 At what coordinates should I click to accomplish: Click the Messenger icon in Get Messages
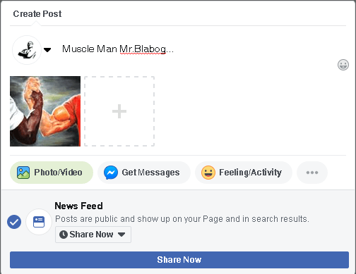click(111, 173)
